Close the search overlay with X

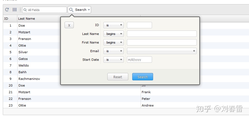[69, 25]
